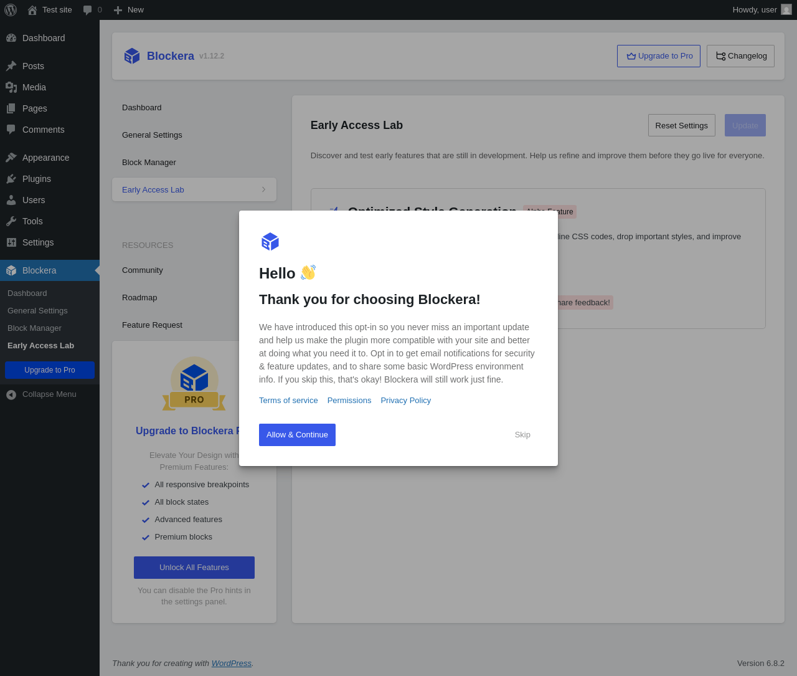Click Allow & Continue button
The image size is (797, 676).
click(297, 435)
